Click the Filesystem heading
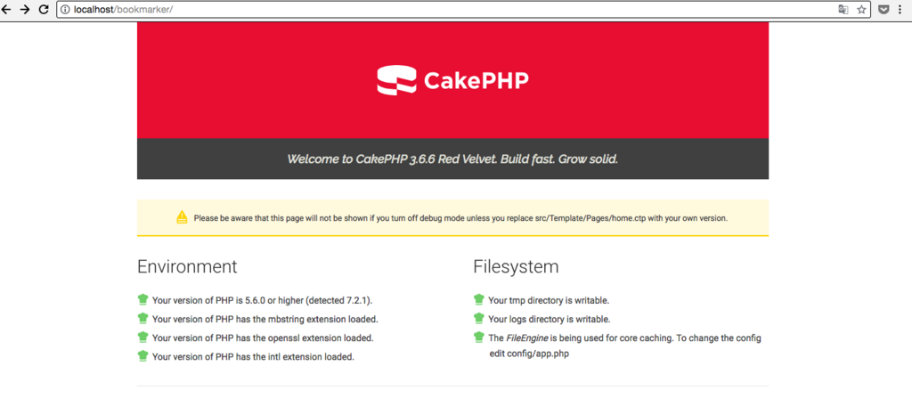Screen dimensions: 912x399 516,266
